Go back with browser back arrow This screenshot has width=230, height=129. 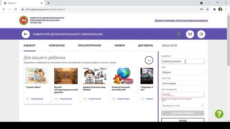click(4, 9)
